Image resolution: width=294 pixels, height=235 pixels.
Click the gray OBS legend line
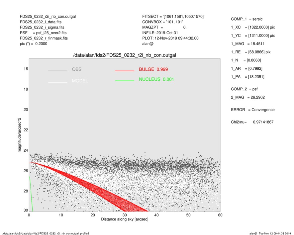point(57,71)
